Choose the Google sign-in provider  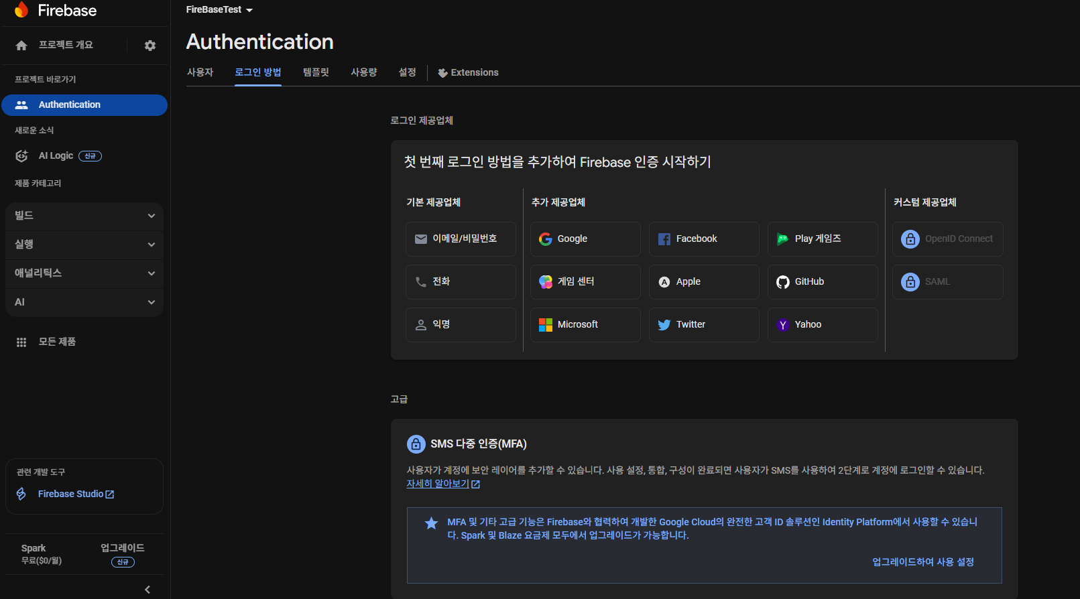coord(585,239)
